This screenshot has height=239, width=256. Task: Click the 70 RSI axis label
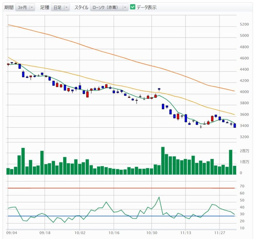242,186
